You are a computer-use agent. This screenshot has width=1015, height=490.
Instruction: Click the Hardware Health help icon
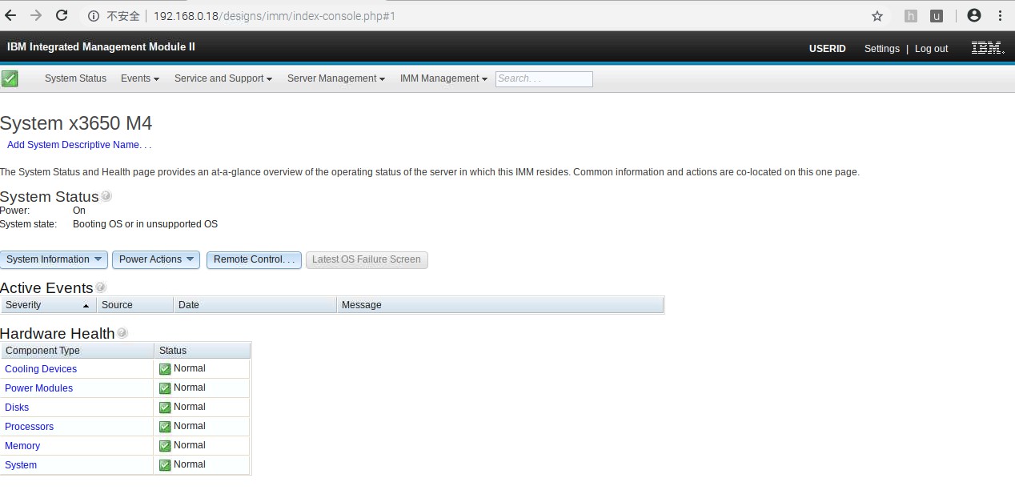(x=122, y=331)
